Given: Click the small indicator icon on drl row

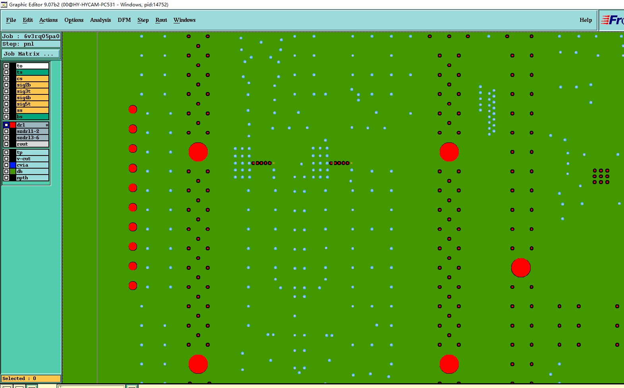Looking at the screenshot, I should click(47, 125).
